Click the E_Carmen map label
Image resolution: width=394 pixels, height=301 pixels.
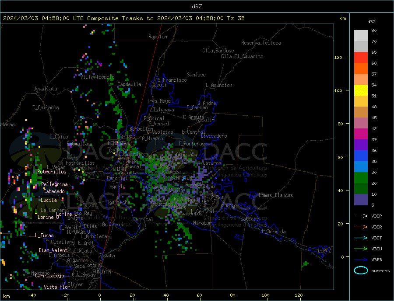[197, 107]
